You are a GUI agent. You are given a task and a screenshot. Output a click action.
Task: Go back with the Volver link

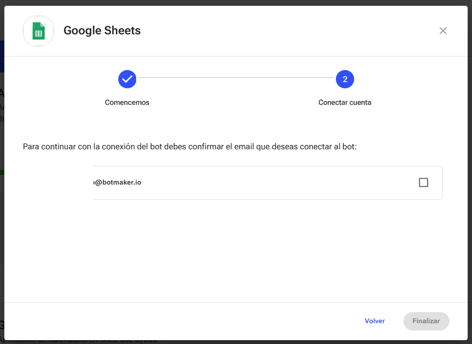(x=375, y=321)
